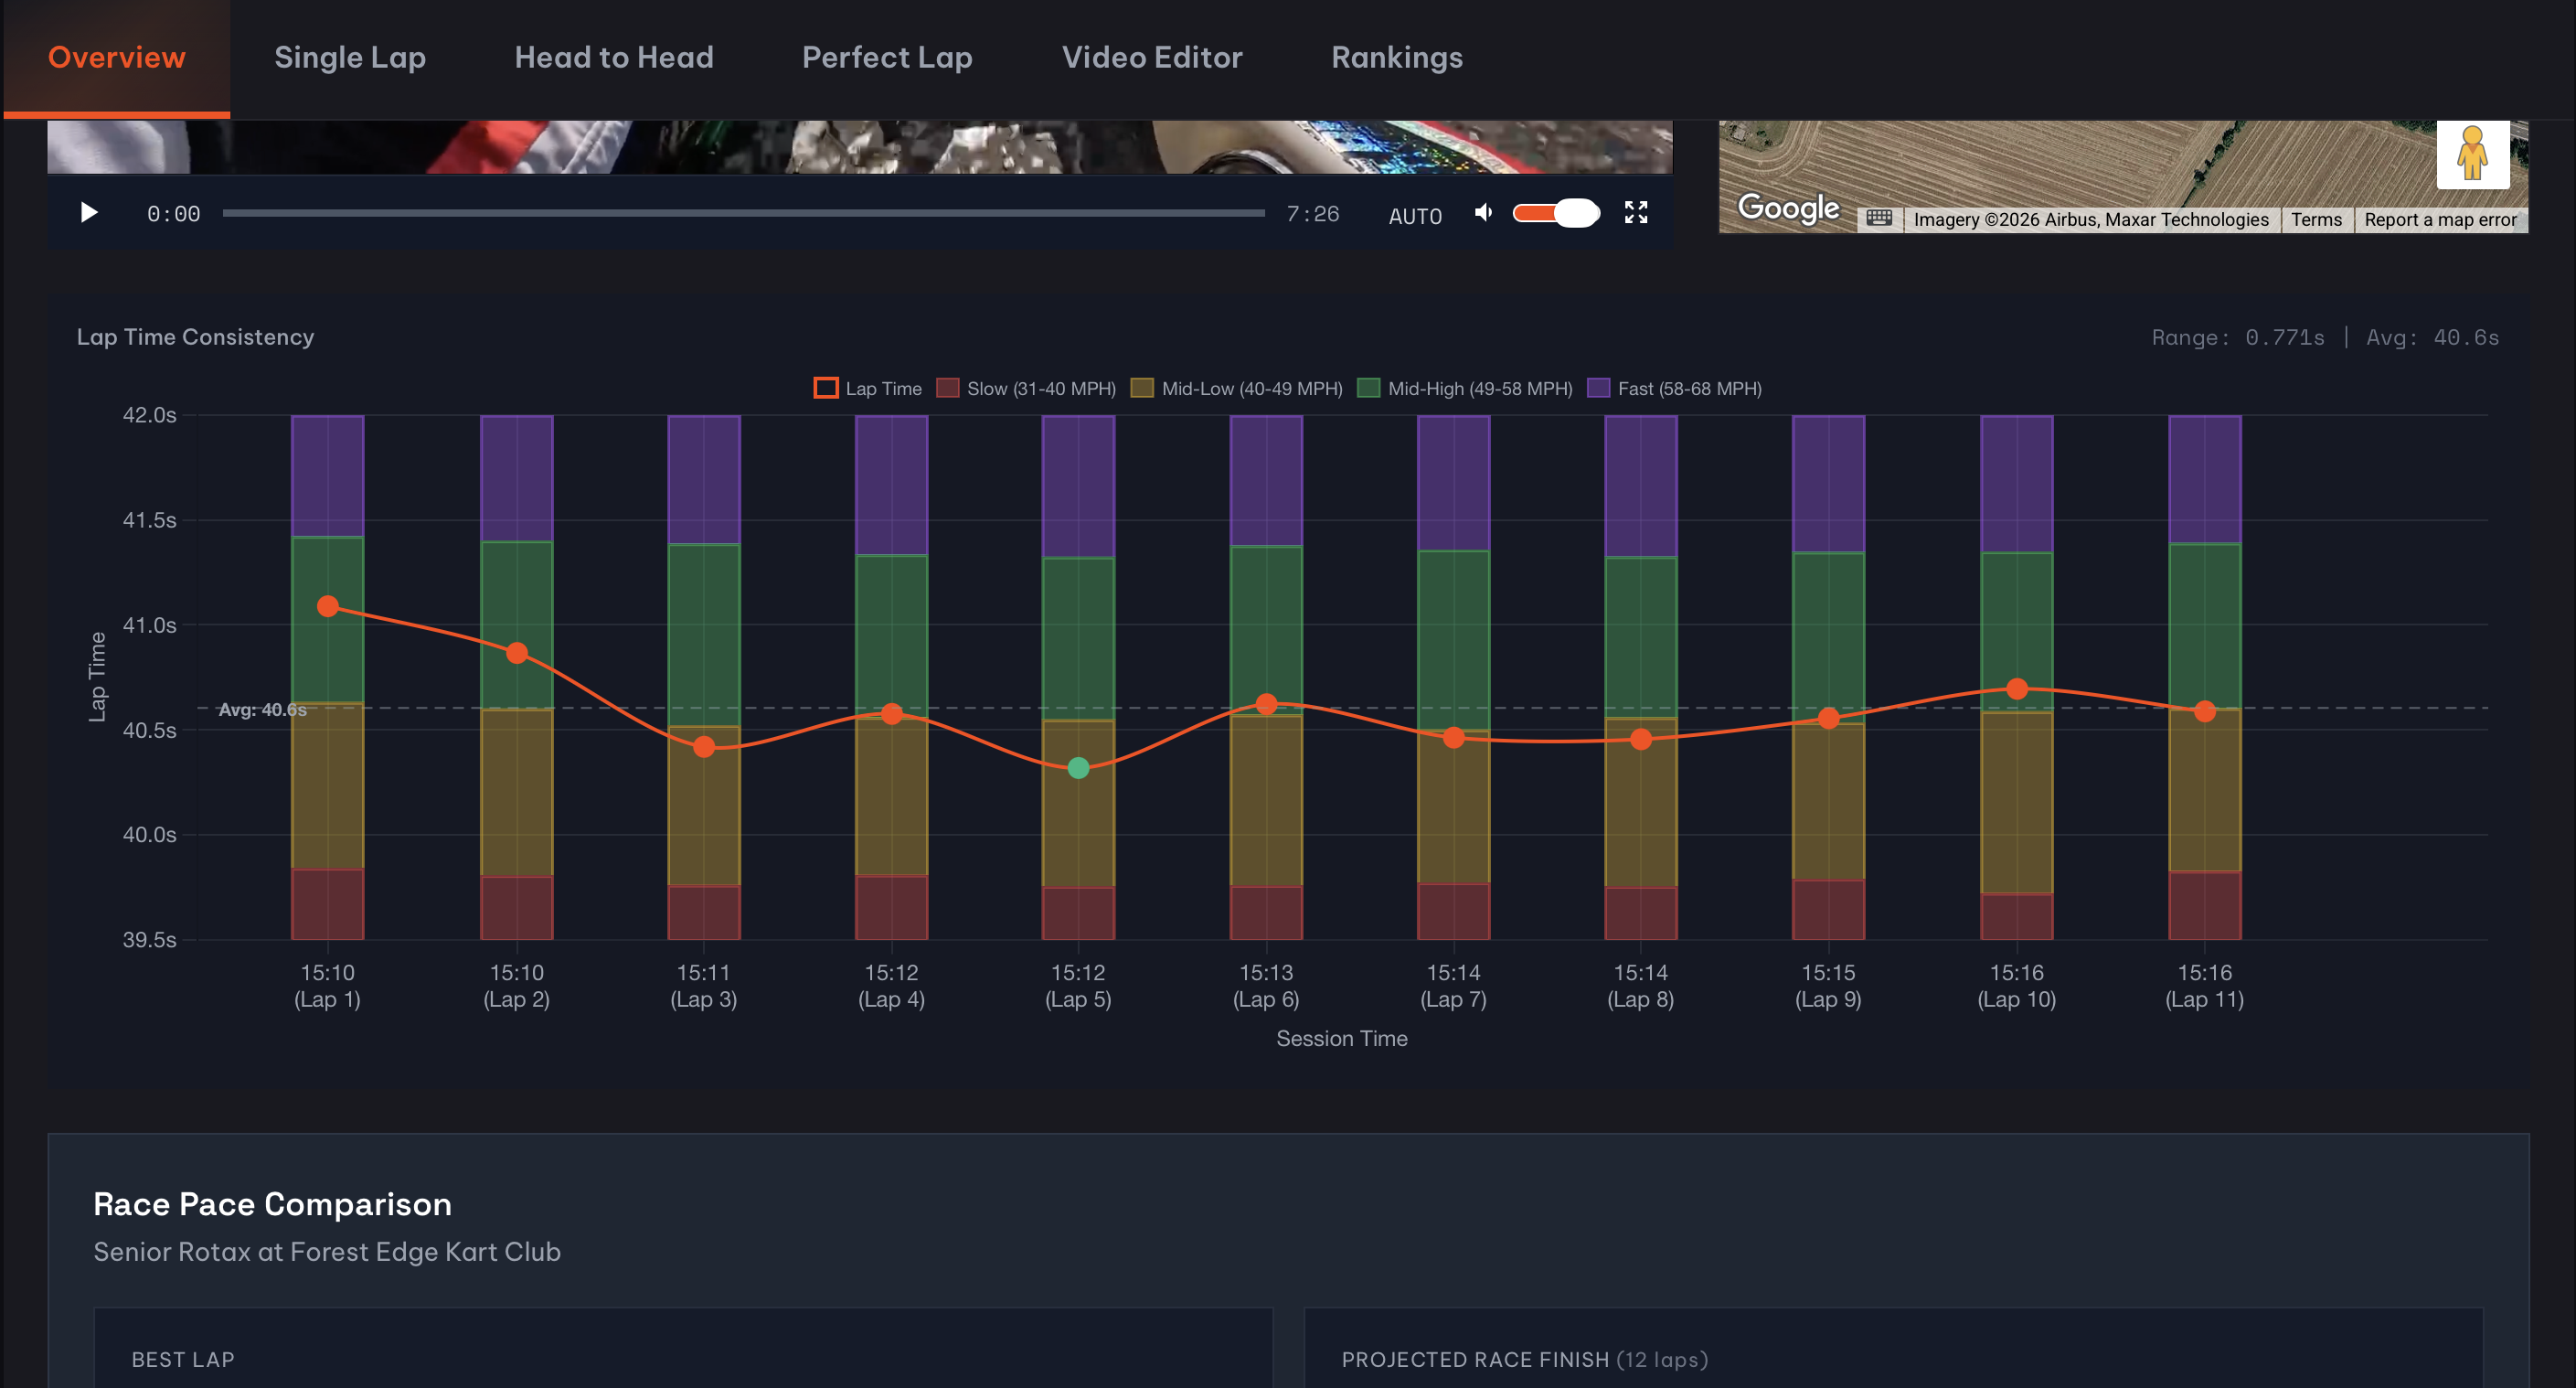
Task: Adjust the video volume slider
Action: [1556, 213]
